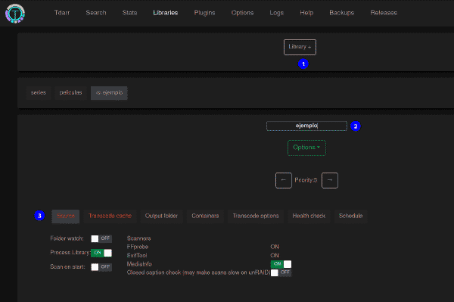Screen dimensions: 454x302
Task: Open the Logs page
Action: (x=276, y=13)
